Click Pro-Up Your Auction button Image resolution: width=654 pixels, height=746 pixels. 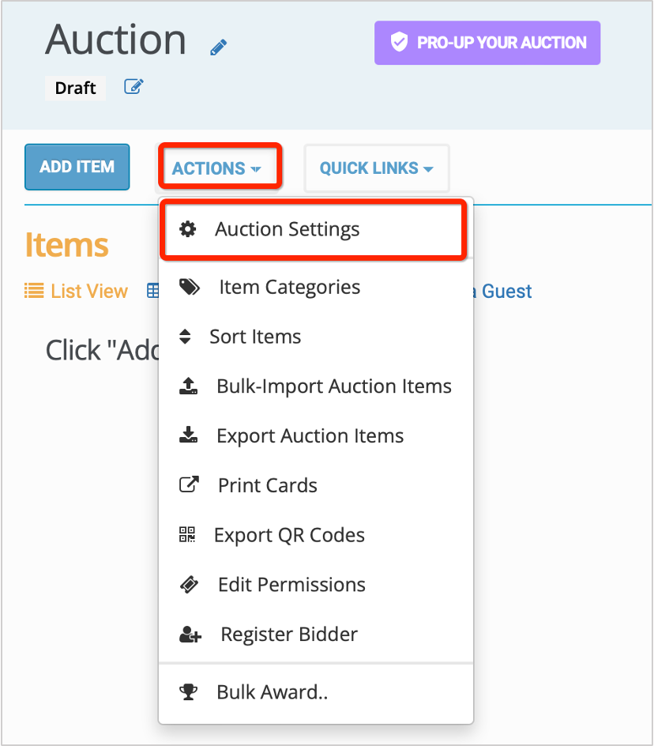[487, 43]
